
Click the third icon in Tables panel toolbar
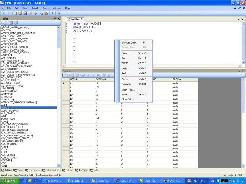pyautogui.click(x=16, y=23)
